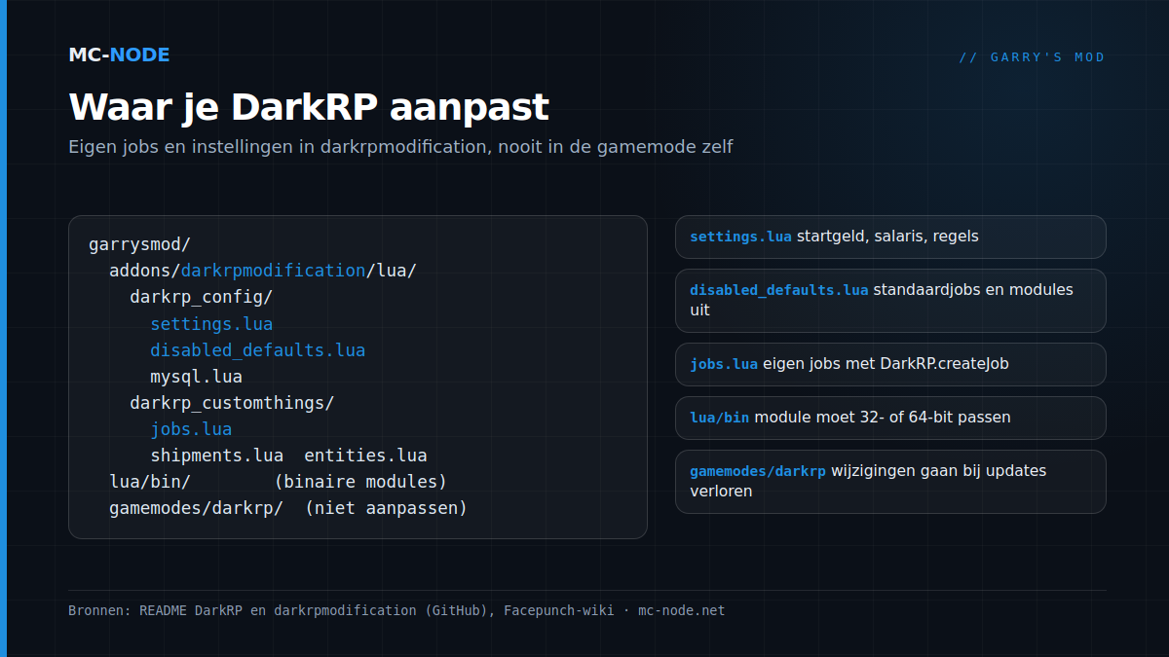This screenshot has width=1169, height=657.
Task: Click 'disabled_defaults.lua' label in the right card
Action: (778, 290)
